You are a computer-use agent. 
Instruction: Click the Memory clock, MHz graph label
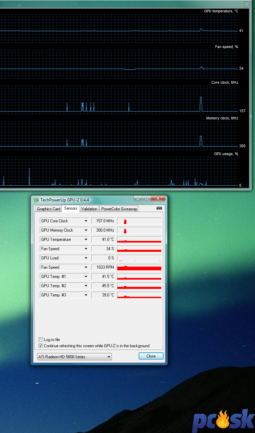tap(222, 118)
